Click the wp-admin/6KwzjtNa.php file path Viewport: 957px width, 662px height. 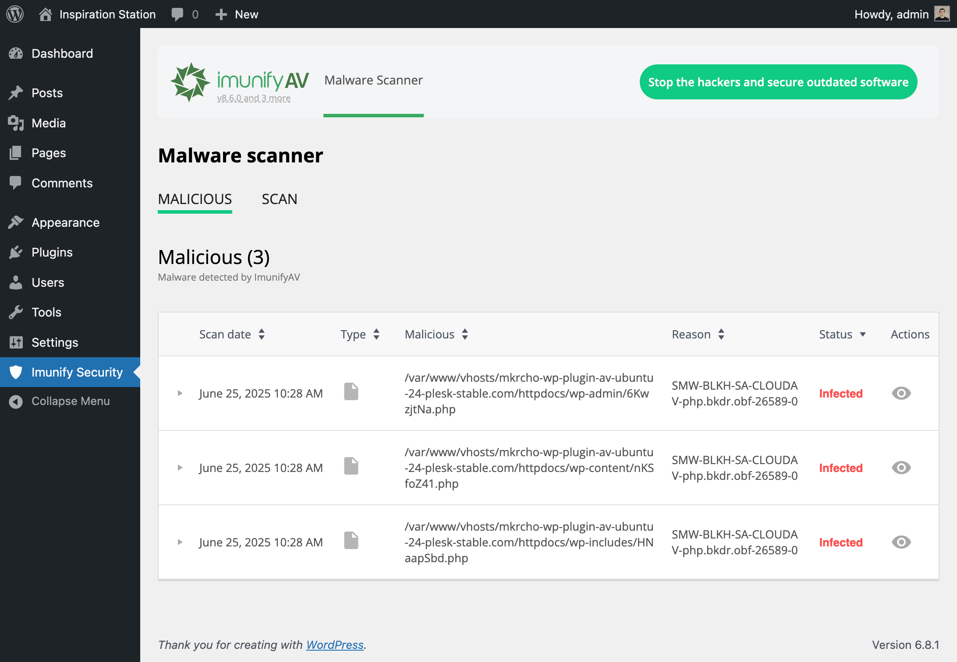tap(529, 393)
